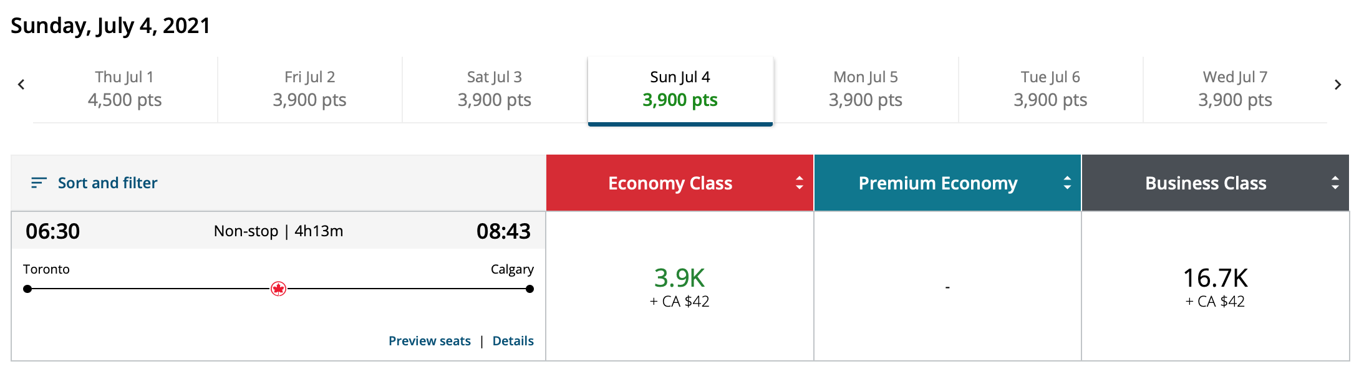Select the Fri Jul 2 date tab
This screenshot has width=1359, height=369.
[x=309, y=89]
